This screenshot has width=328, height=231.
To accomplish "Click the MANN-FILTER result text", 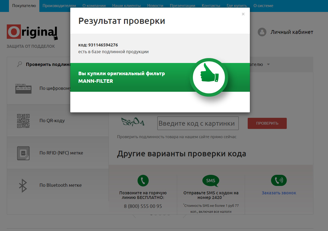I will tap(96, 81).
